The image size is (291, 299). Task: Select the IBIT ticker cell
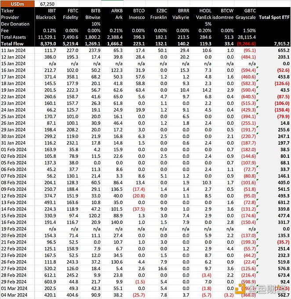tap(52, 11)
